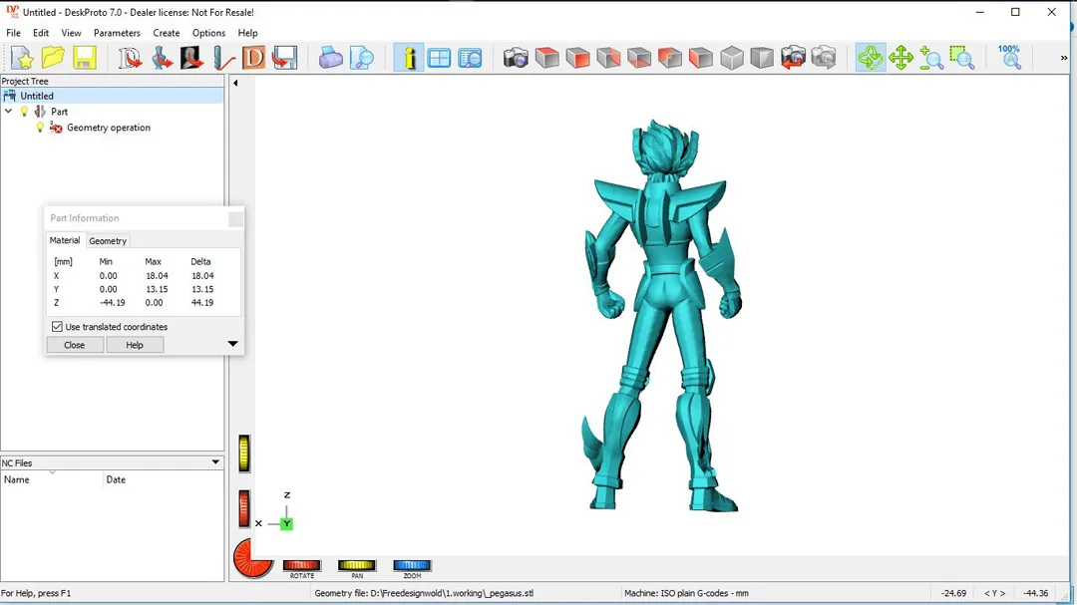This screenshot has width=1077, height=605.
Task: Toggle Geometry operation light bulb visibility
Action: pos(40,128)
